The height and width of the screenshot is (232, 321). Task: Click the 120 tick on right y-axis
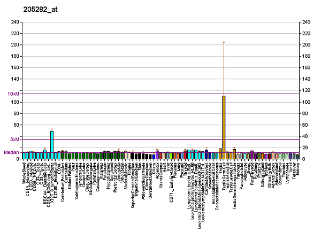click(x=306, y=90)
